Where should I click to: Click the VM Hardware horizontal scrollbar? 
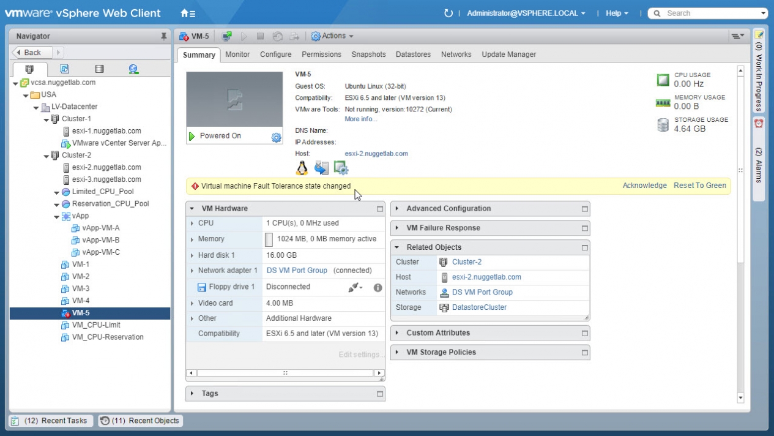point(285,373)
